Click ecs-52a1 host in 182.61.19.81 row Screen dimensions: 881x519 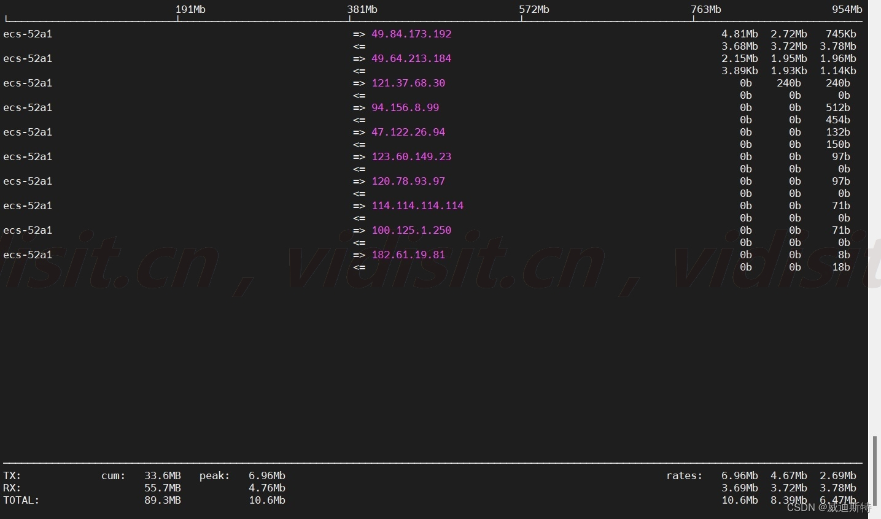pyautogui.click(x=28, y=255)
